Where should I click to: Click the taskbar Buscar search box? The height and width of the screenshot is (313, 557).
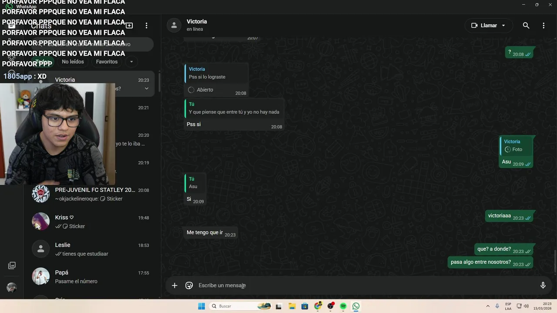(240, 306)
